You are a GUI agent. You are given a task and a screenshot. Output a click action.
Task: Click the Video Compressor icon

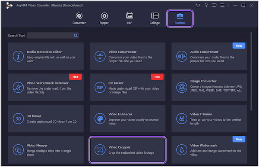click(x=100, y=56)
